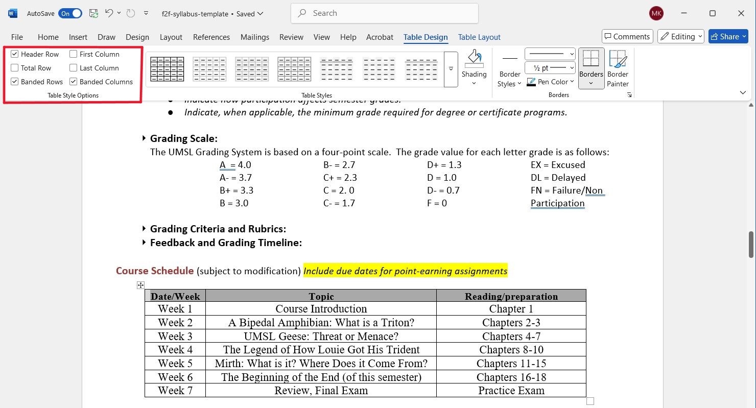Open the Draw tab
Screen dimensions: 756x408
(x=107, y=37)
